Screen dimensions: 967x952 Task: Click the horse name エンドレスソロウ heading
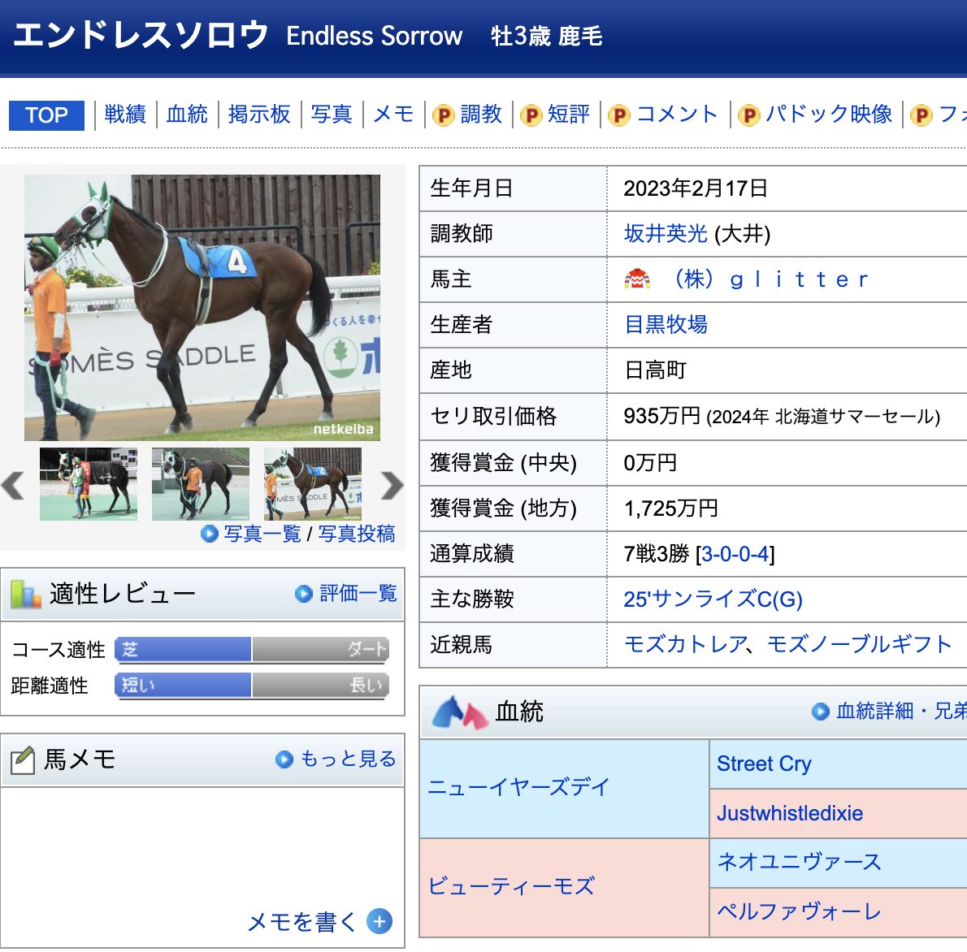pos(141,35)
